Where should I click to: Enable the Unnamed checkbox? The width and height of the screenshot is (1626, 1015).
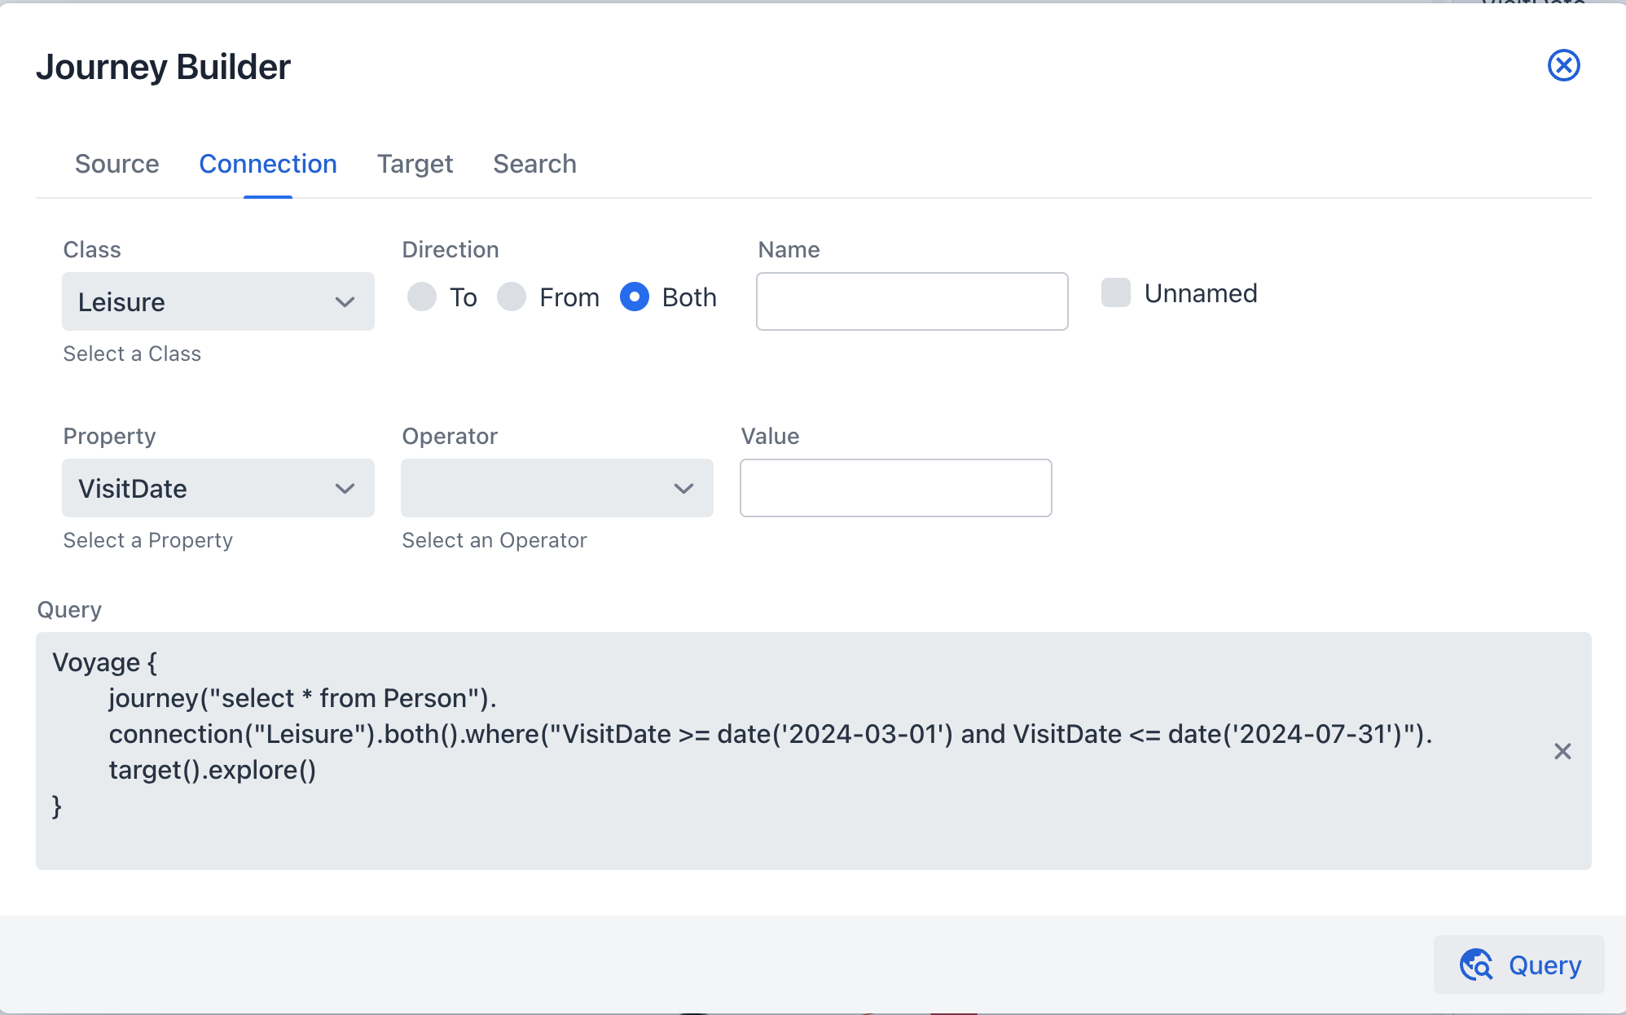coord(1115,293)
